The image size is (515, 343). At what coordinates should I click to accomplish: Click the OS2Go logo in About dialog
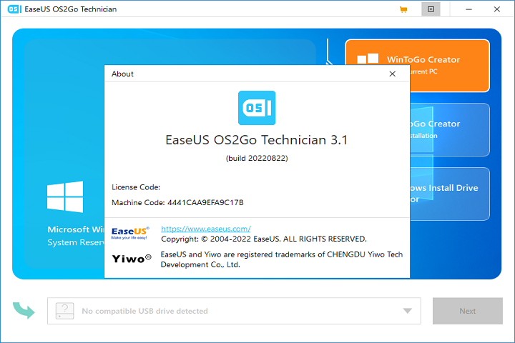257,108
